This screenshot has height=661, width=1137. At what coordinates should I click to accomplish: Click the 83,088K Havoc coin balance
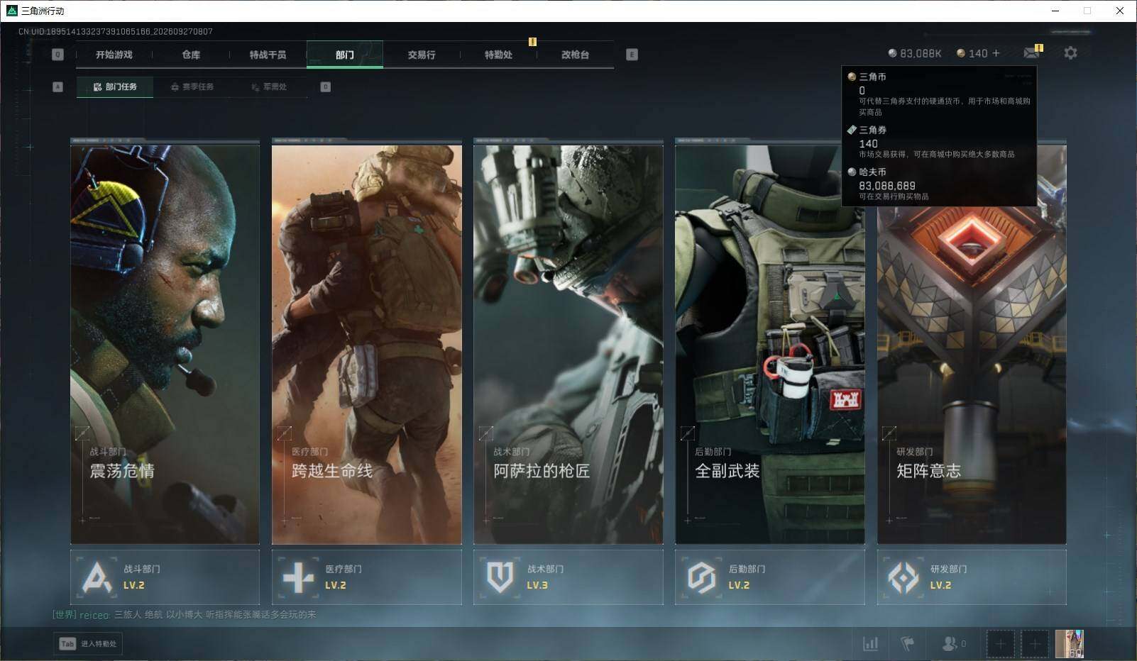915,53
